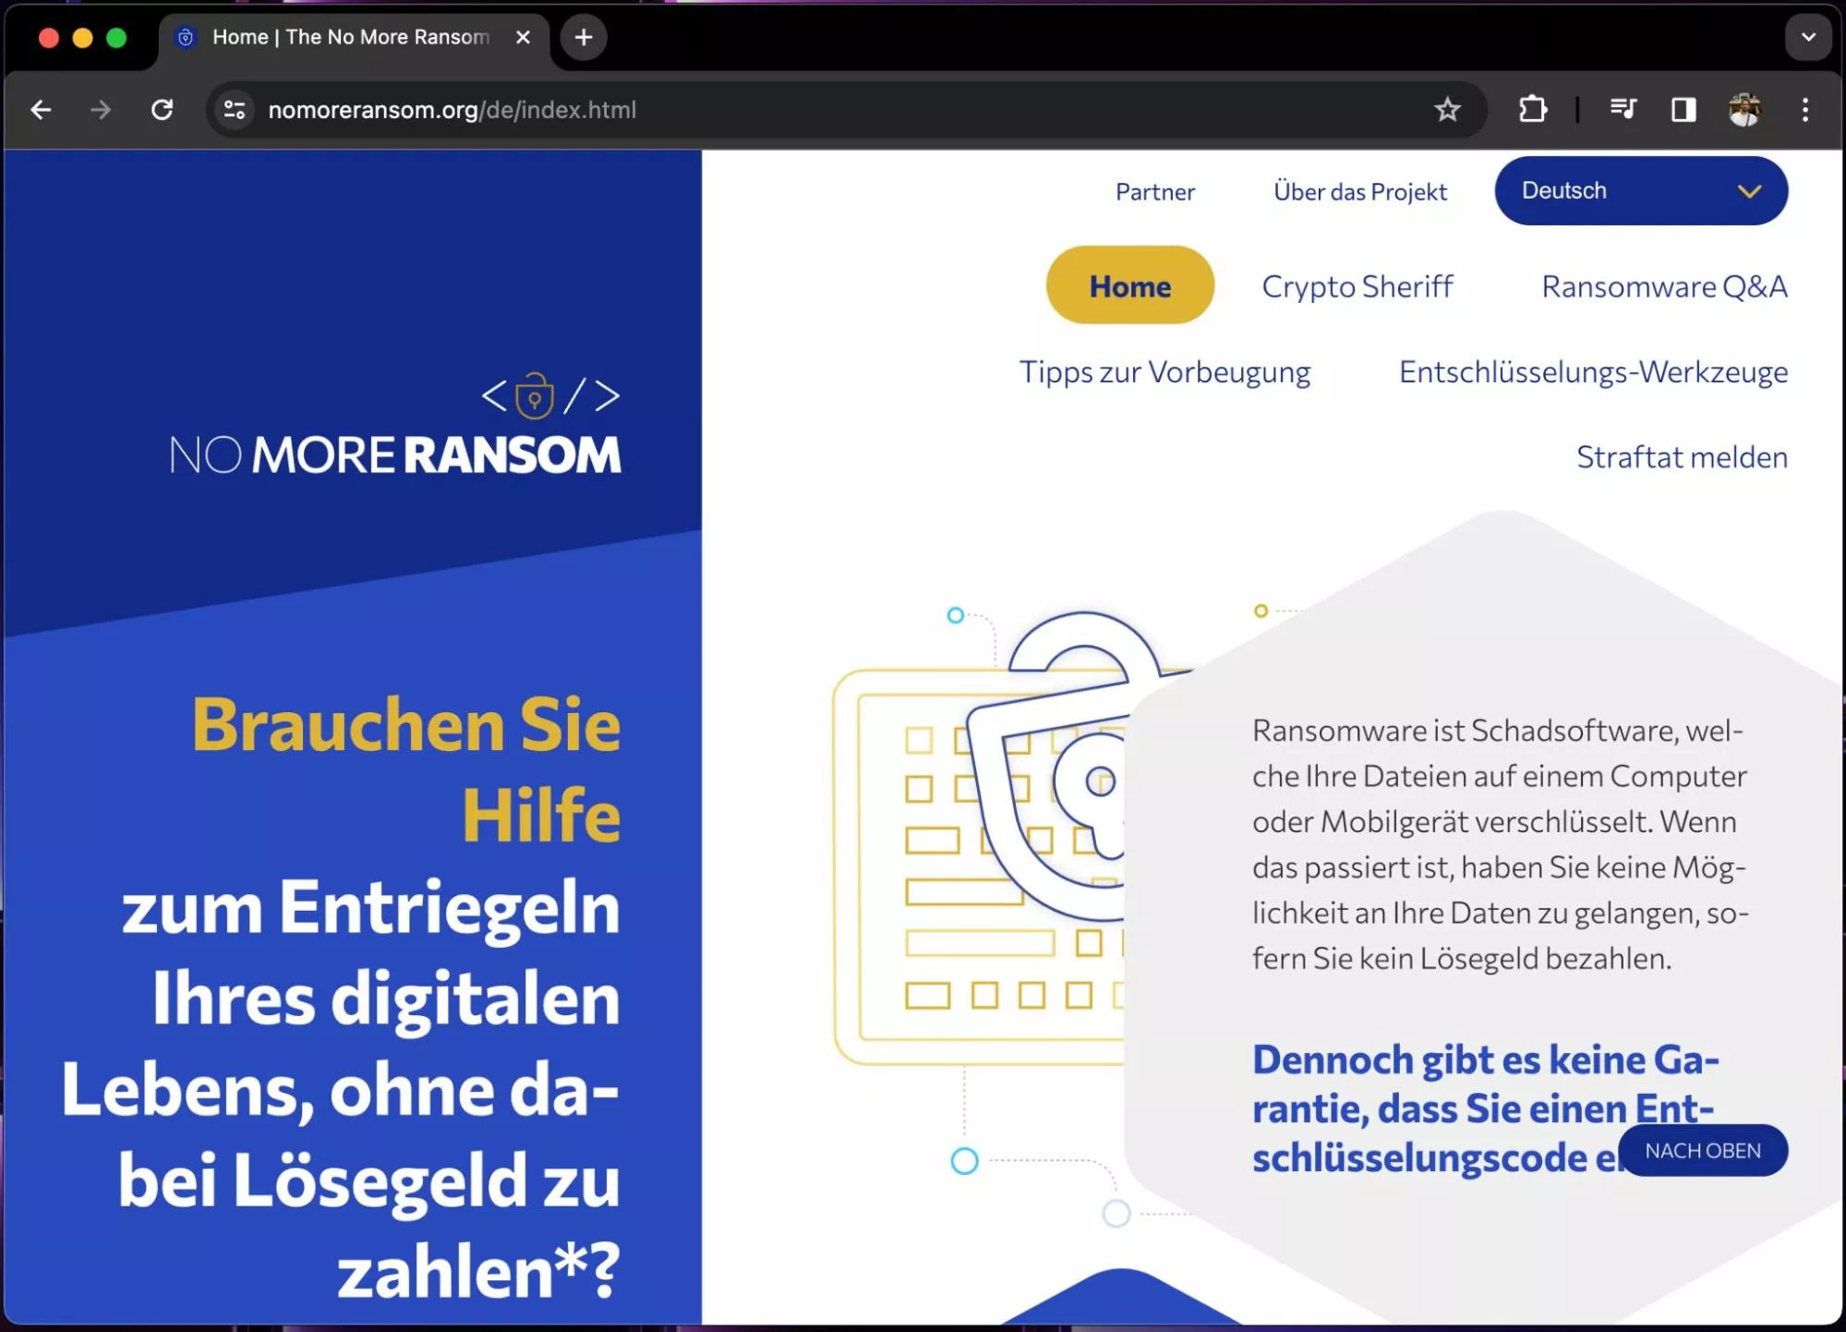Reload the current page
Screen dimensions: 1846x1332
coord(163,110)
